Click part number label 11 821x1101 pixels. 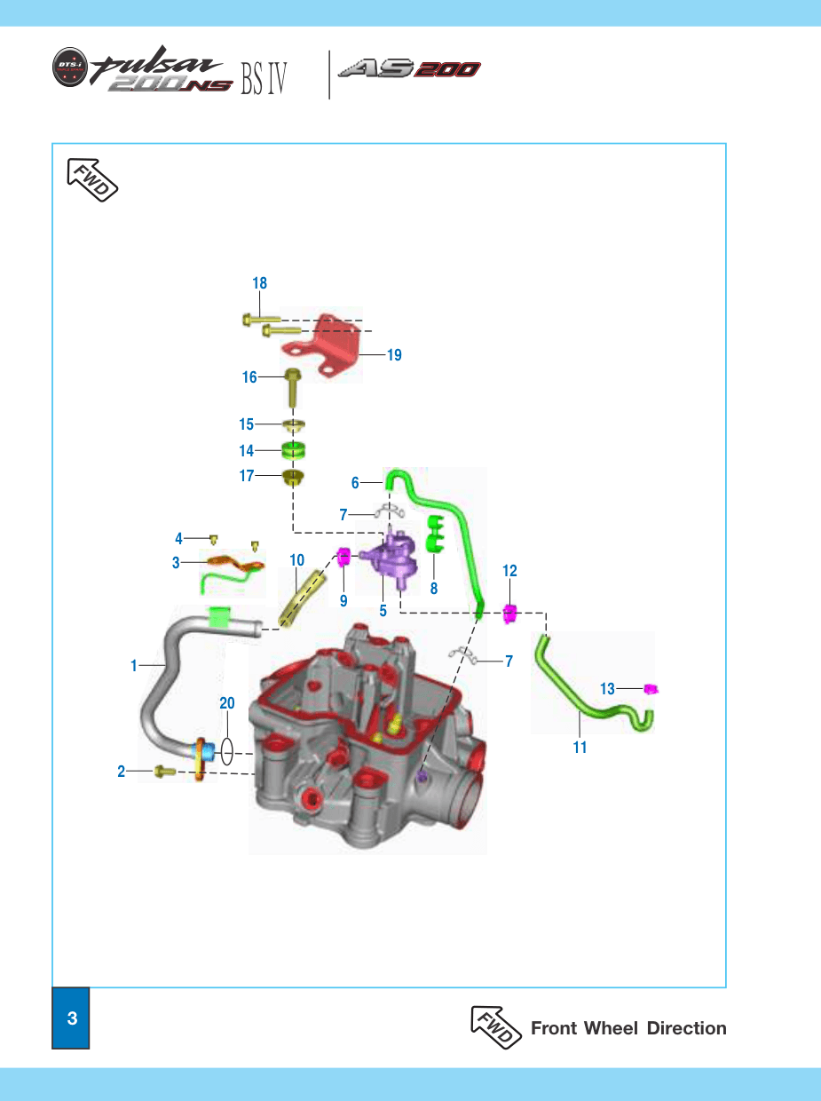tap(580, 748)
